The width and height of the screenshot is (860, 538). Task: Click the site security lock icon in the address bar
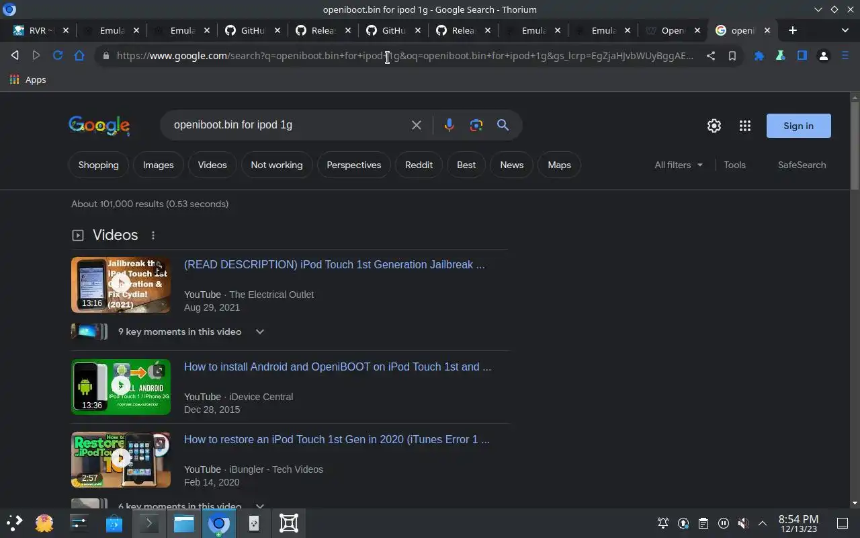tap(105, 56)
